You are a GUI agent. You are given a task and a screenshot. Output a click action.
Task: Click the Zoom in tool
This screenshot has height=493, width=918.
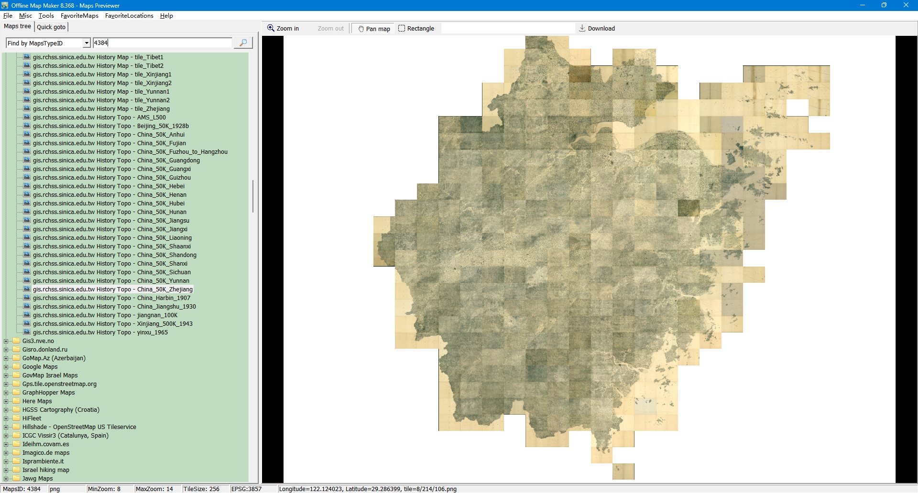(x=283, y=29)
